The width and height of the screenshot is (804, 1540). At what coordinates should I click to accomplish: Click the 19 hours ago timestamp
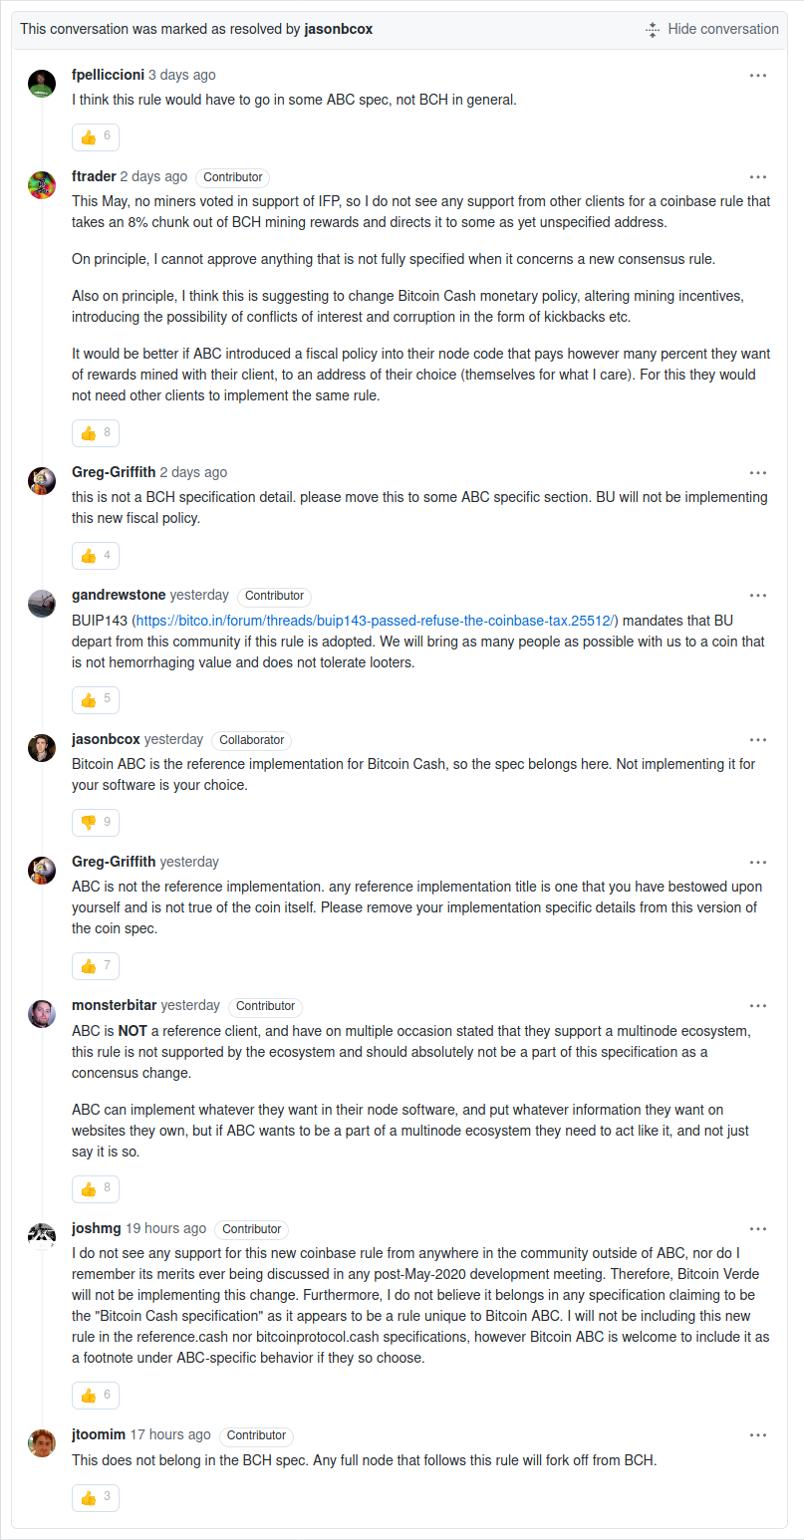(x=166, y=1228)
